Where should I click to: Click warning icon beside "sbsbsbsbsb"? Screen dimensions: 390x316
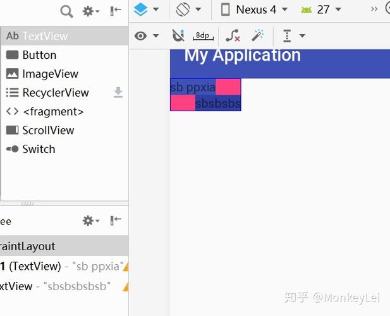click(126, 286)
